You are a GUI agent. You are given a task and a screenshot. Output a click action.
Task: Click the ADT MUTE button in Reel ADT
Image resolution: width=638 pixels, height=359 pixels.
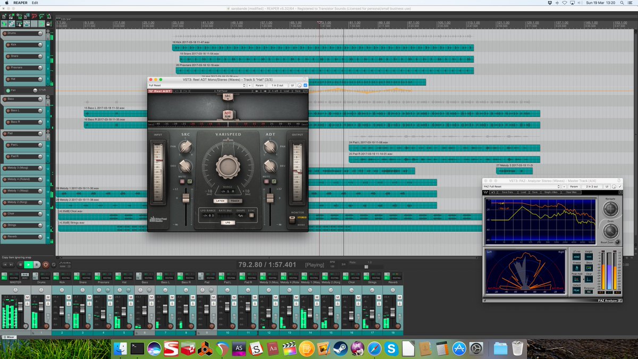(266, 181)
